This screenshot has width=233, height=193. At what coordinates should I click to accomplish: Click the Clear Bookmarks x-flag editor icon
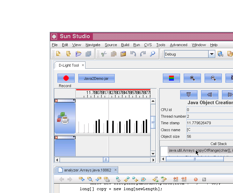[x=143, y=179]
